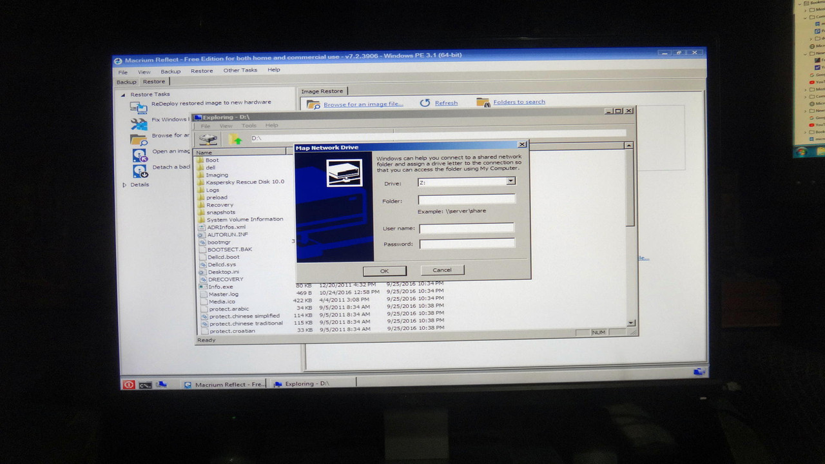Screen dimensions: 825x464
Task: Open the View menu in Macrium Reflect
Action: [x=144, y=72]
